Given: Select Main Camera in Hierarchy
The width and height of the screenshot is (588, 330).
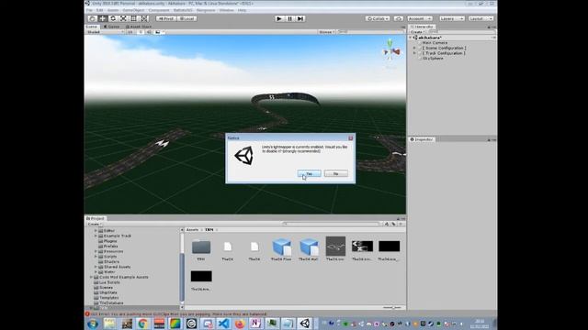Looking at the screenshot, I should (435, 43).
